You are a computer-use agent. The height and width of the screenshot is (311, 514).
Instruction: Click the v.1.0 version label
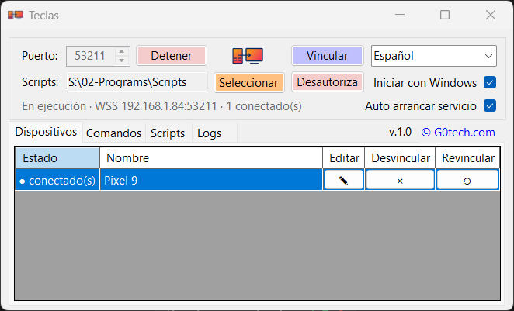(400, 132)
